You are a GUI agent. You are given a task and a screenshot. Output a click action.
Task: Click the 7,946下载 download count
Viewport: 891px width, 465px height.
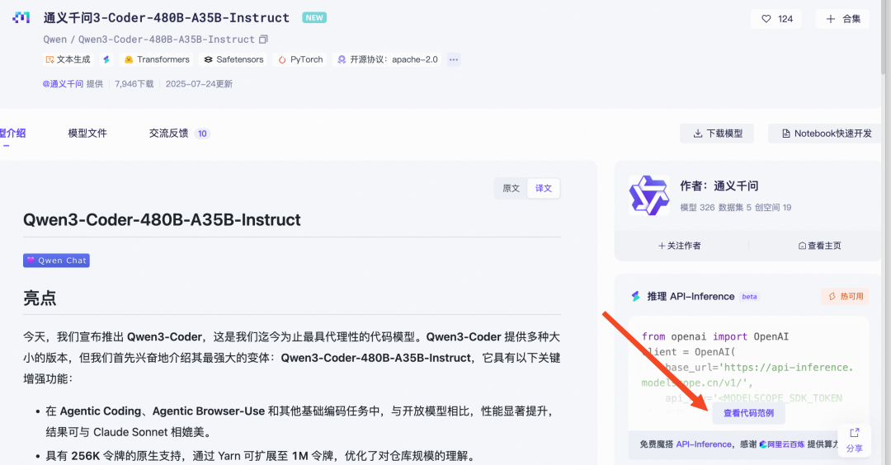134,83
